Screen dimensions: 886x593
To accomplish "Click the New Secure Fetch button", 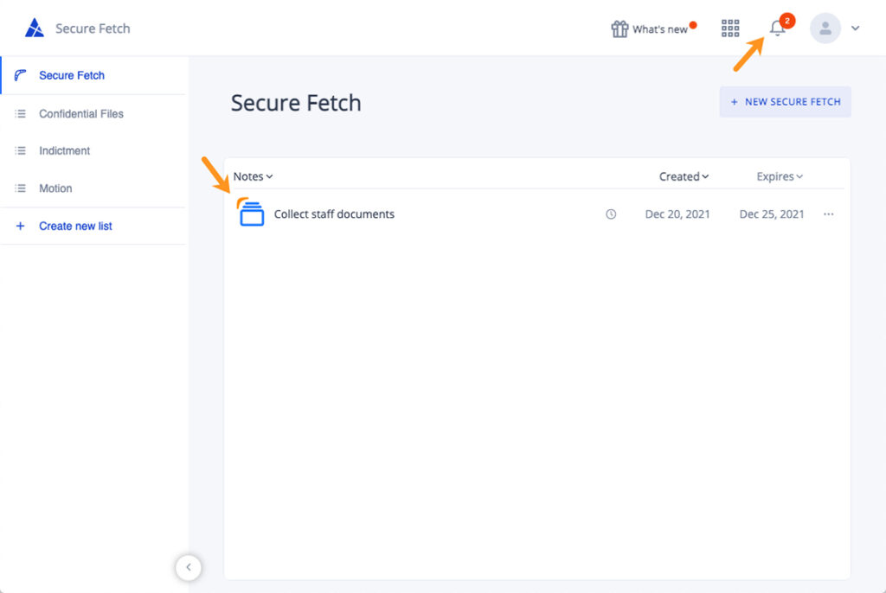I will click(785, 102).
